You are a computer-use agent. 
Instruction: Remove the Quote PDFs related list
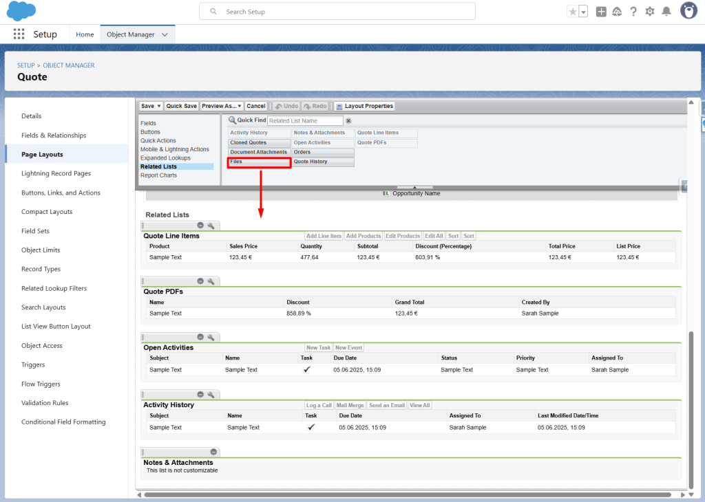click(200, 281)
